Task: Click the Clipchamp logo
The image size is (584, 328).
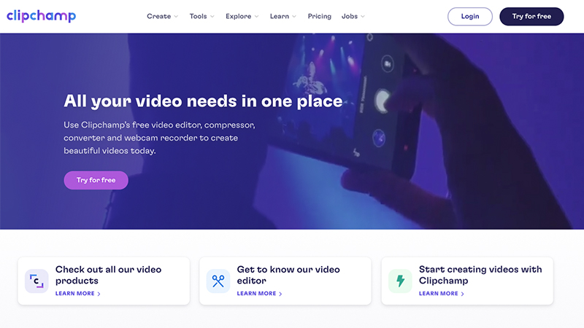Action: (x=42, y=15)
